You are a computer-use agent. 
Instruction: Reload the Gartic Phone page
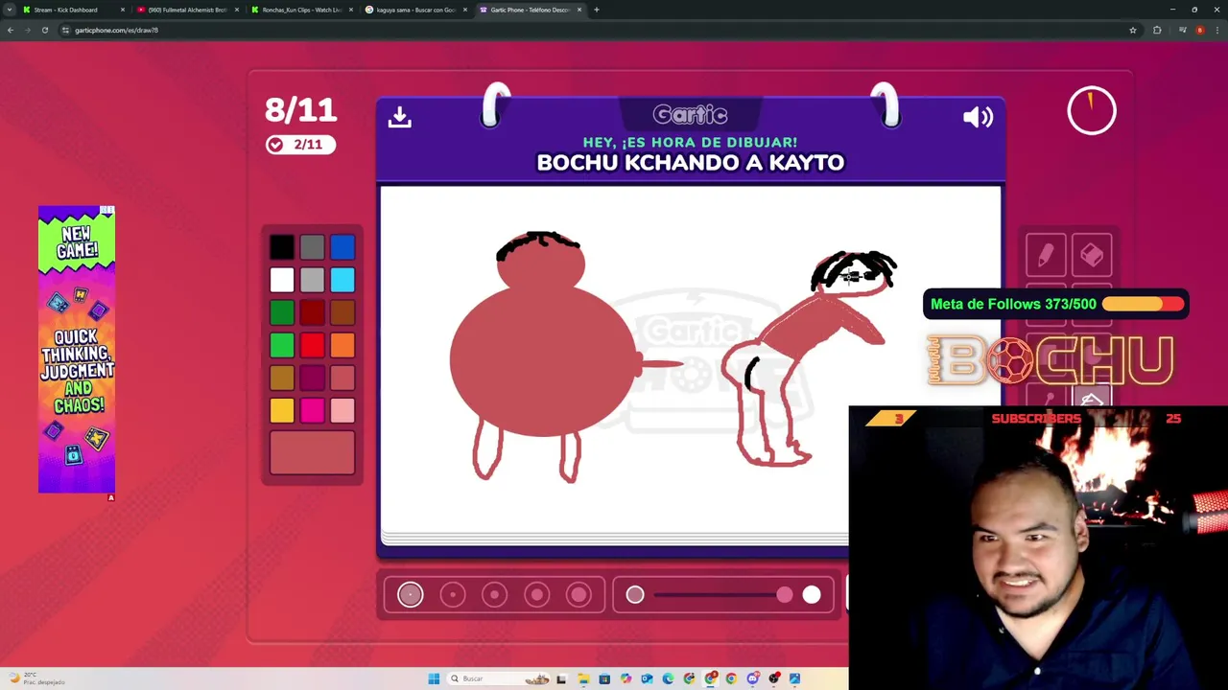point(45,30)
